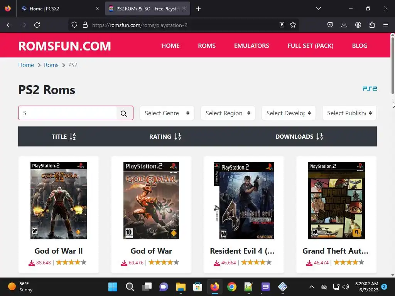Screen dimensions: 395x296
Task: Sort the list by RATING
Action: (165, 136)
